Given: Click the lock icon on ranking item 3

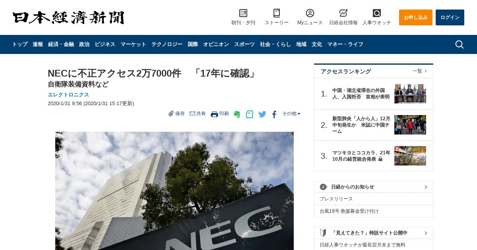Looking at the screenshot, I should click(380, 159).
